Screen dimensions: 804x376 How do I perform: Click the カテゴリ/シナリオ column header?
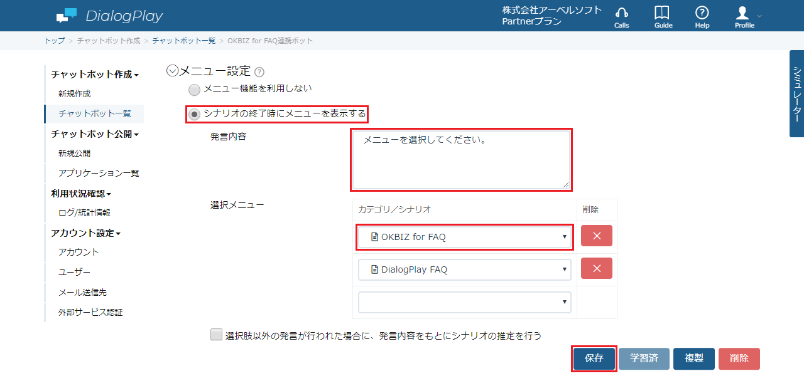394,209
